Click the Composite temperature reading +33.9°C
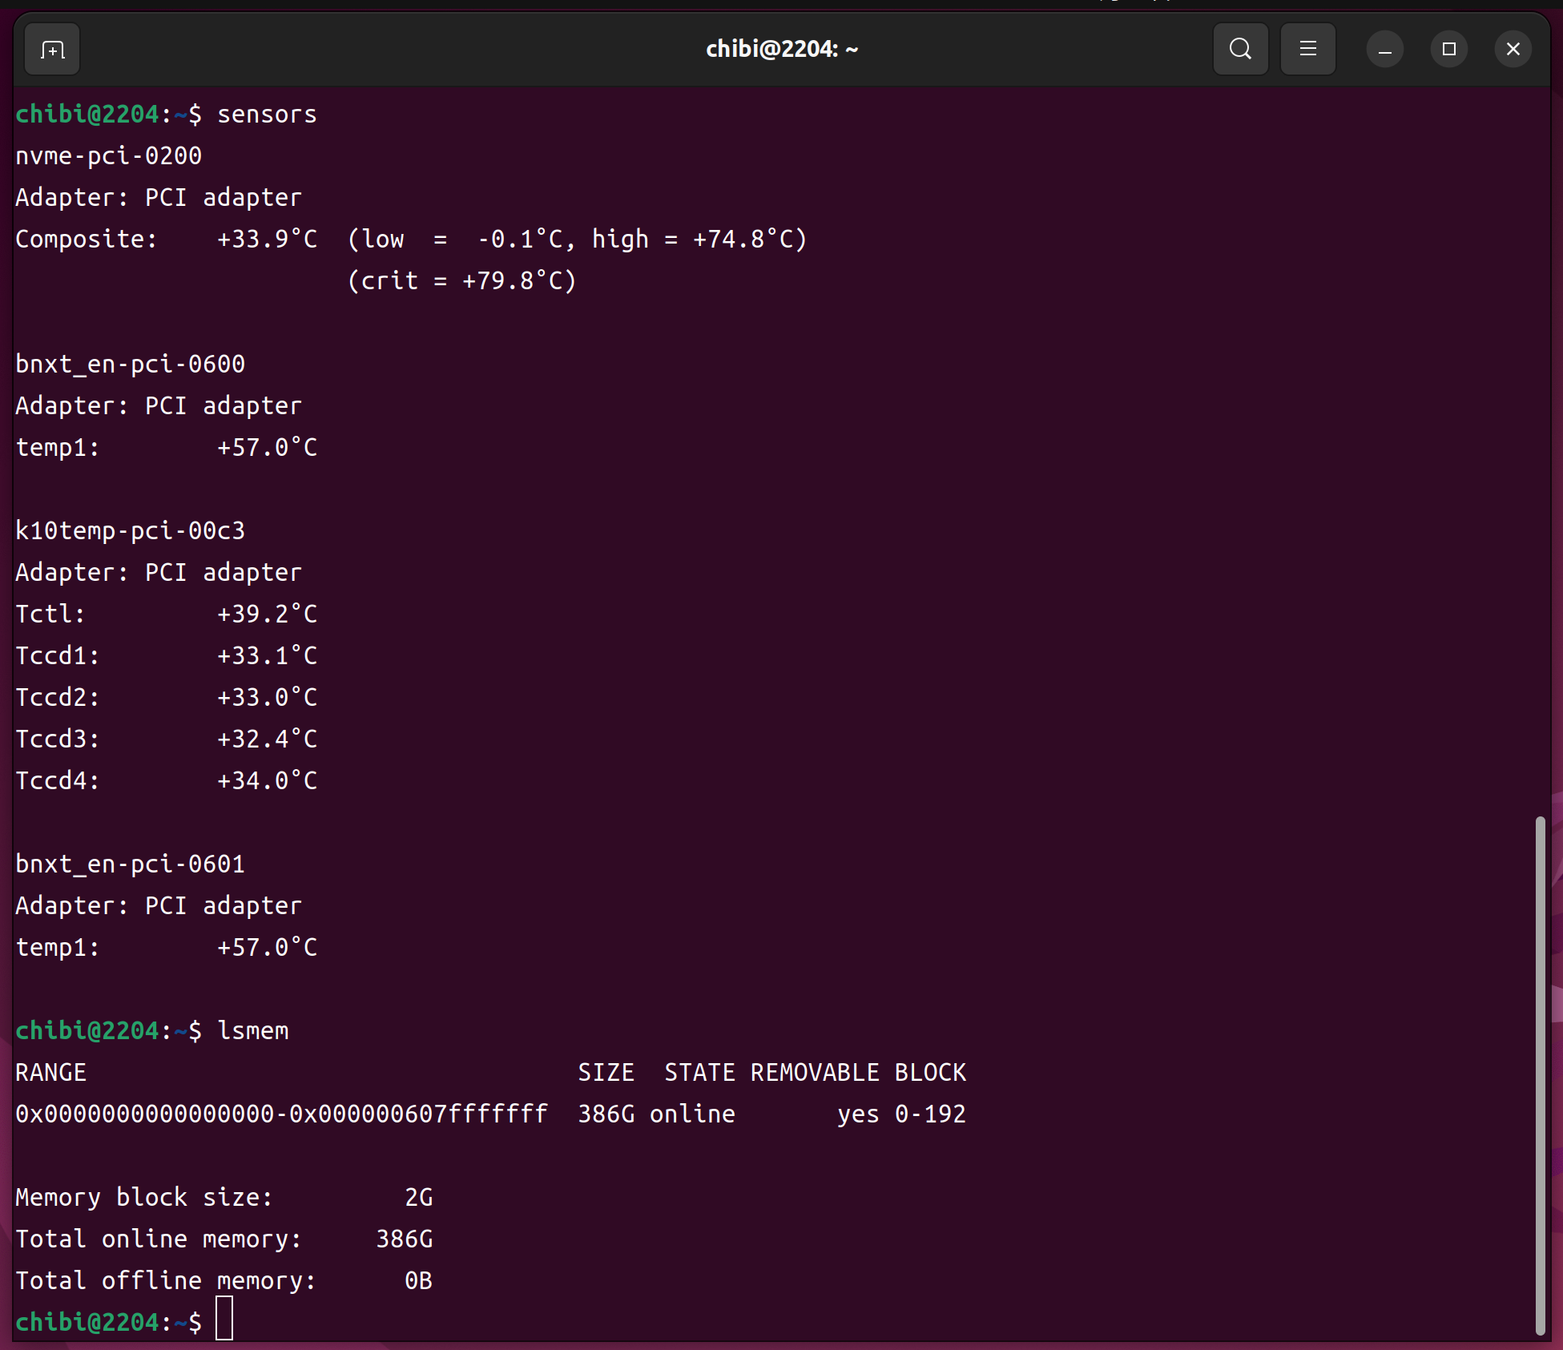 point(267,240)
